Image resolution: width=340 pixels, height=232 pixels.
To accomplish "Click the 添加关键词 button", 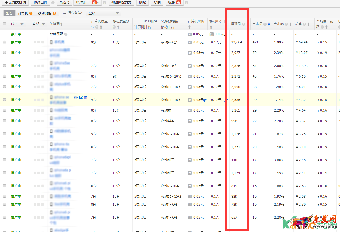I will pos(15,2).
